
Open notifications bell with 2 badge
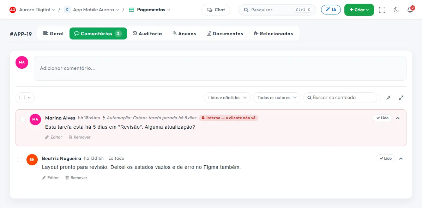[410, 10]
